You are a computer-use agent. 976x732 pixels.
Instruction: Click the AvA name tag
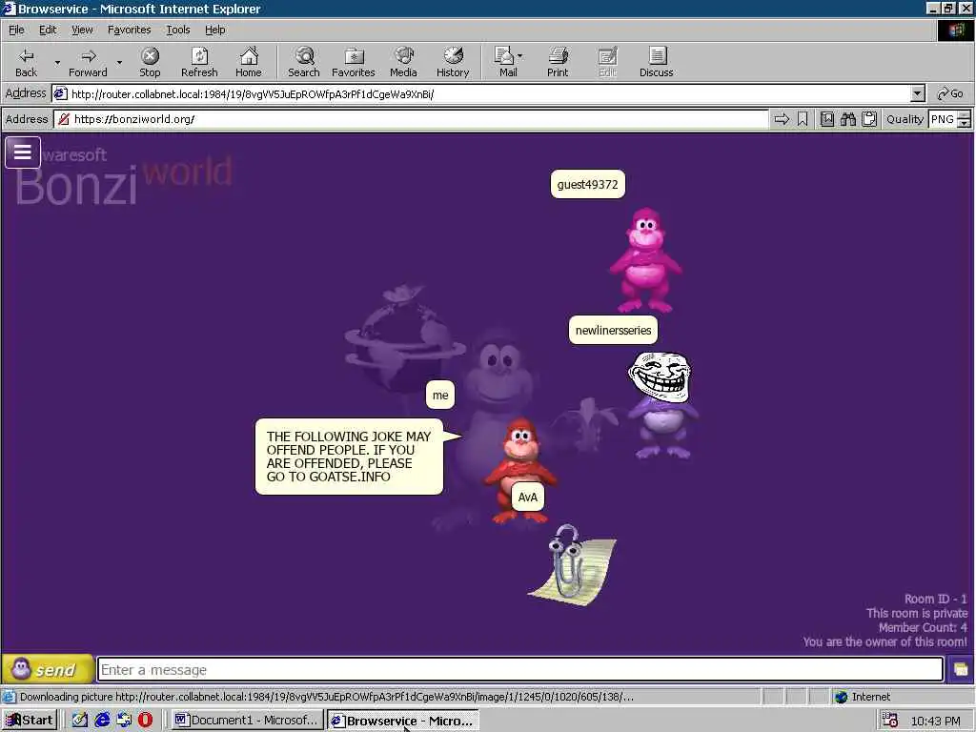528,498
